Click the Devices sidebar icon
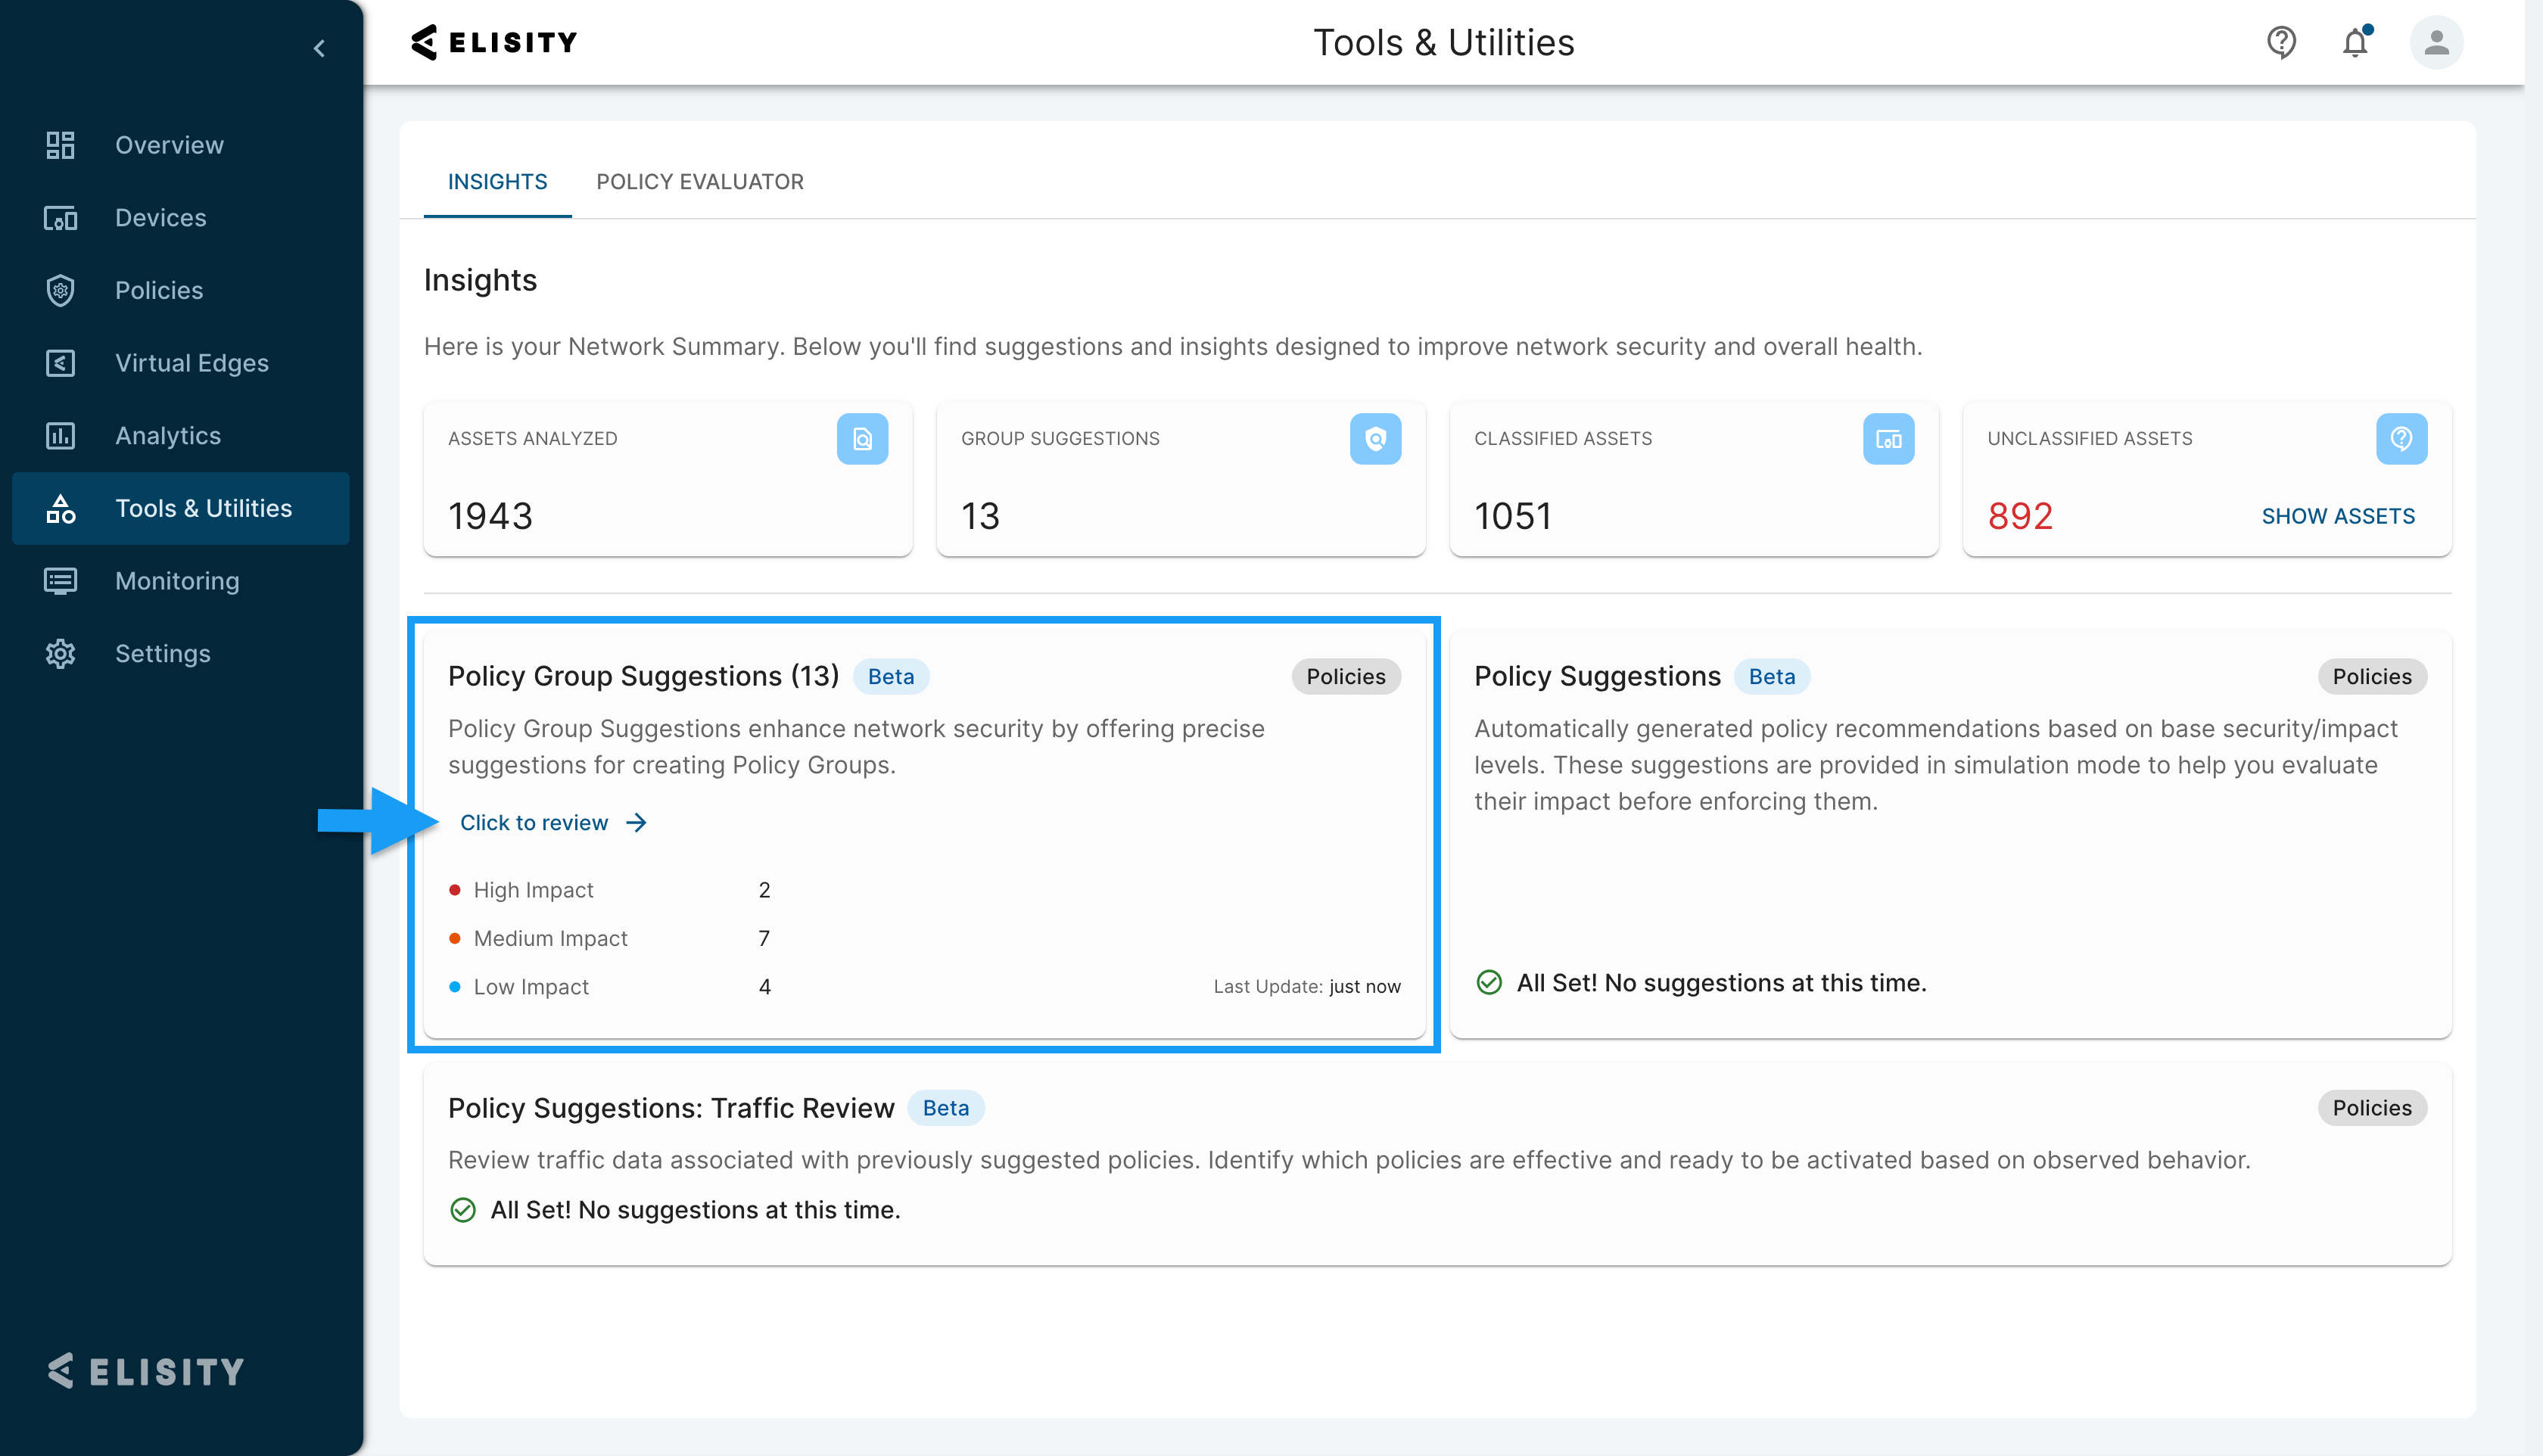The height and width of the screenshot is (1456, 2543). [x=60, y=218]
